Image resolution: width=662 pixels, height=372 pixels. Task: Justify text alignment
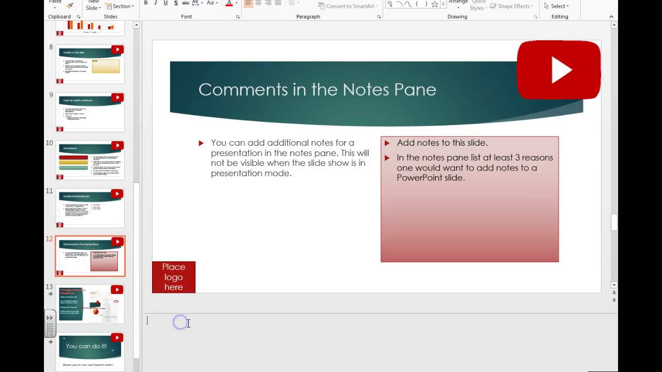pos(278,3)
